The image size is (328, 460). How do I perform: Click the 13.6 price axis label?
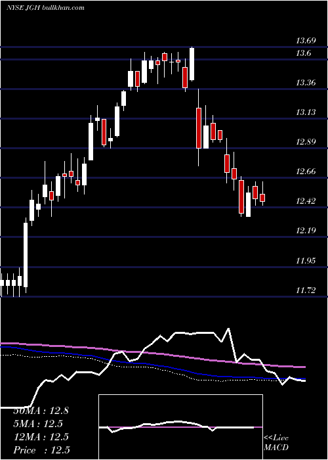(303, 53)
